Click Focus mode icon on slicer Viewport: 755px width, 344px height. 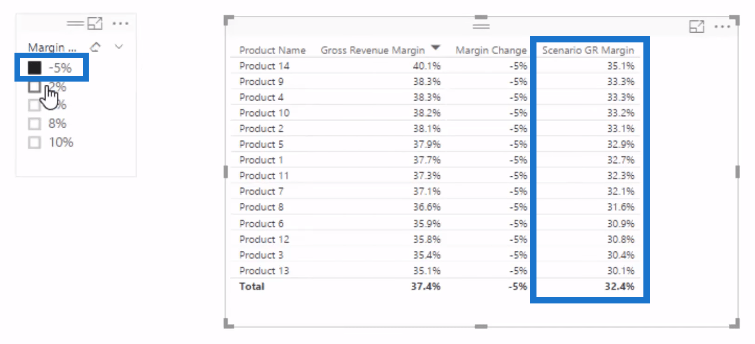(95, 23)
